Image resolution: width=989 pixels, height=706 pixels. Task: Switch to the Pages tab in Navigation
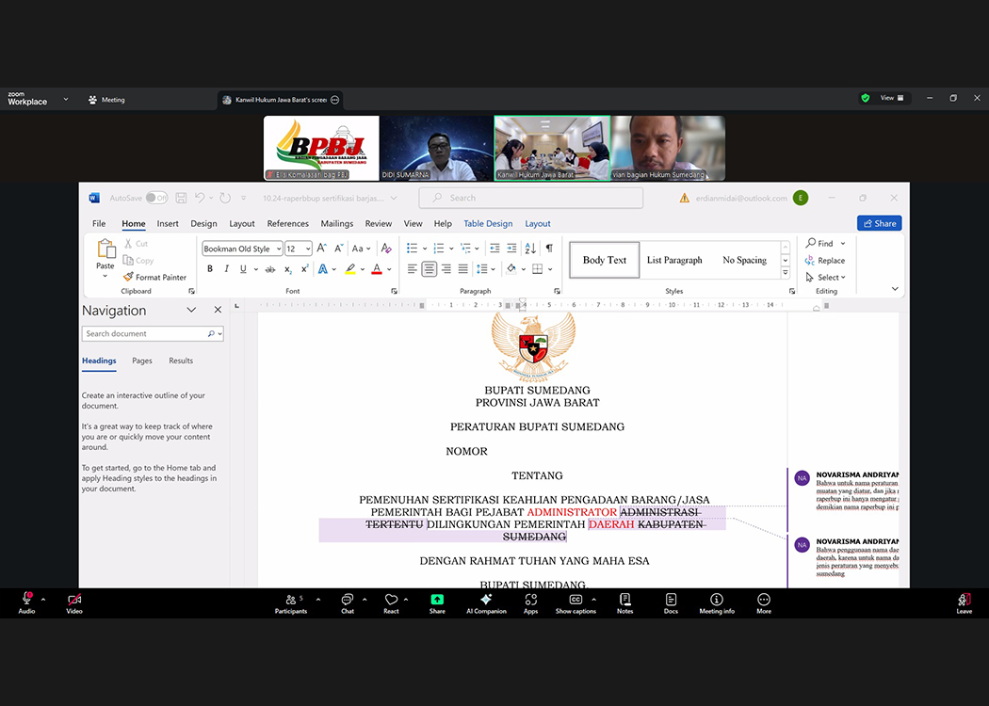click(x=142, y=361)
